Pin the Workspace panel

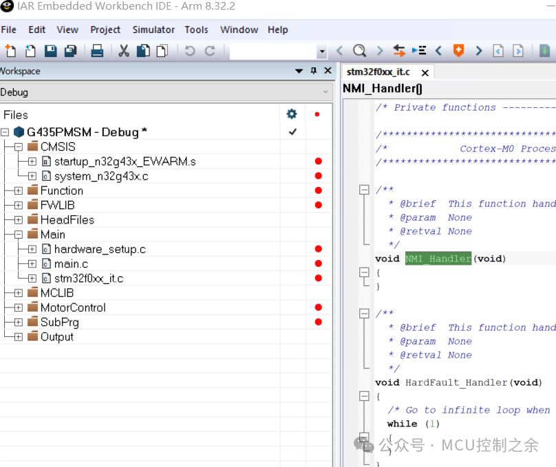coord(314,71)
